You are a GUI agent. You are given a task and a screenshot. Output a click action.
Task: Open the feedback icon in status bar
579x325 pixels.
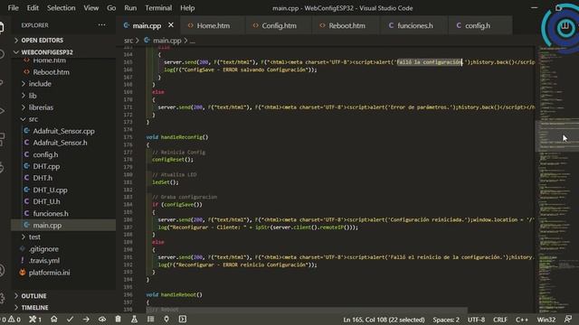pyautogui.click(x=568, y=319)
